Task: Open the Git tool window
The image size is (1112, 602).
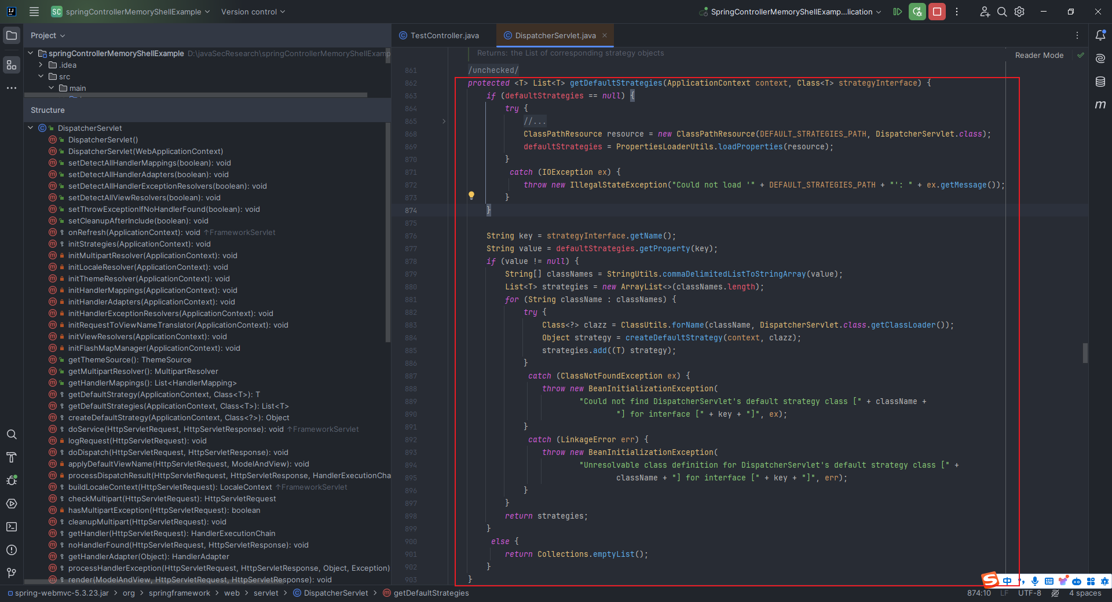Action: coord(12,573)
